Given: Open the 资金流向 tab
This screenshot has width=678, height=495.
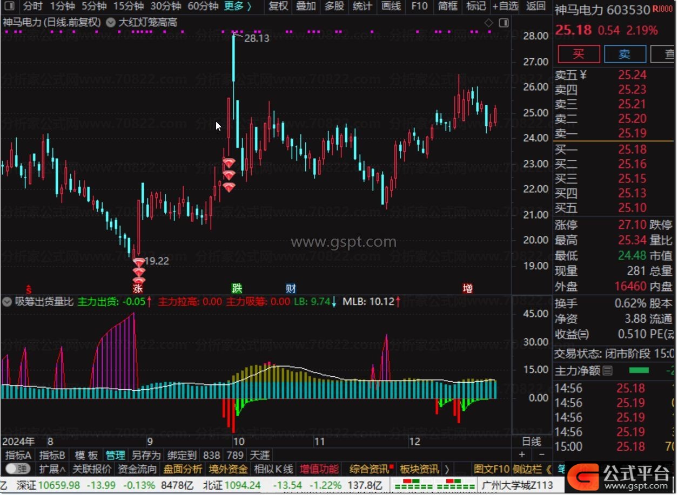Looking at the screenshot, I should [x=137, y=469].
